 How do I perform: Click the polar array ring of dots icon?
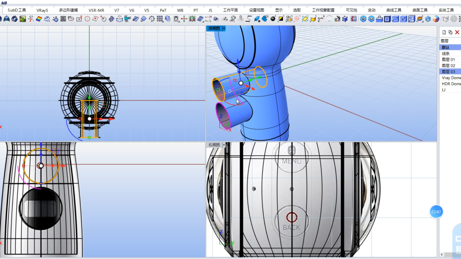point(152,19)
